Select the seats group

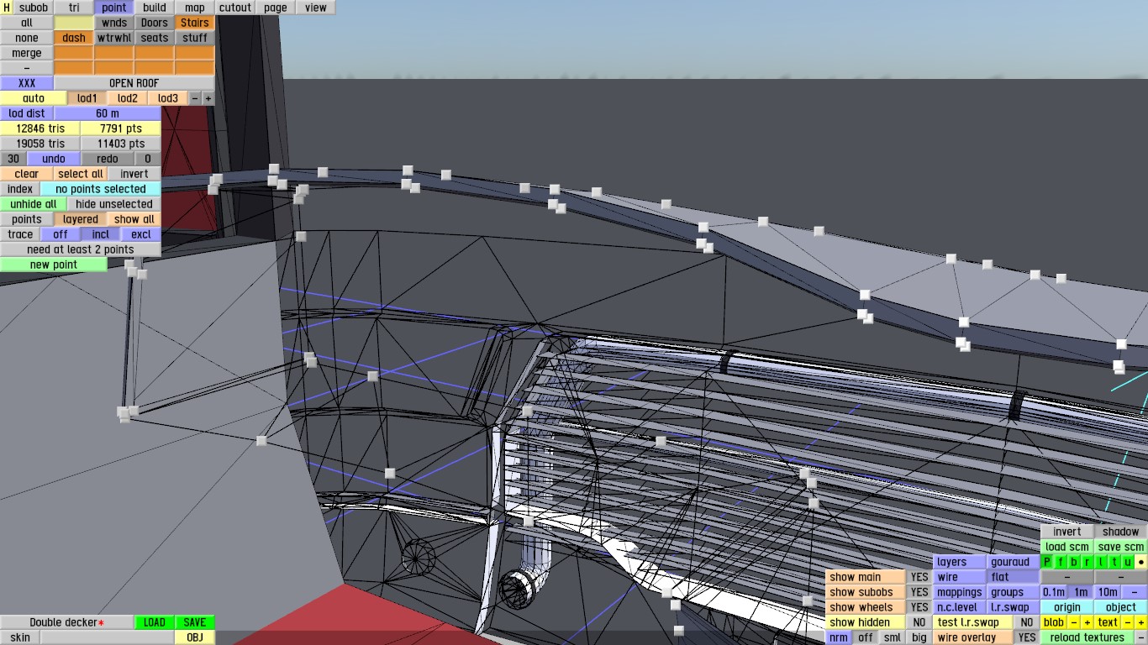155,38
